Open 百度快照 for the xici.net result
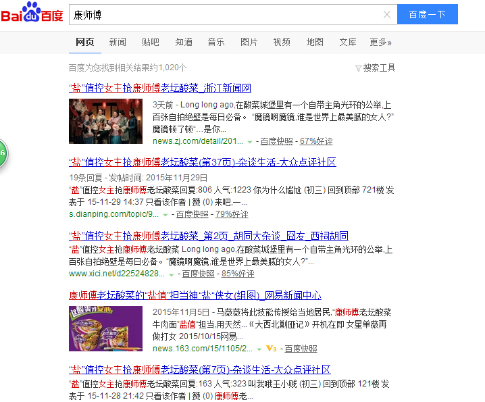Viewport: 485px width, 402px height. tap(198, 274)
